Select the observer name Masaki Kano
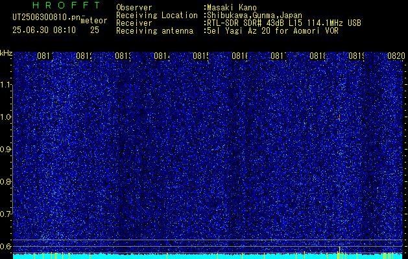 click(x=230, y=8)
